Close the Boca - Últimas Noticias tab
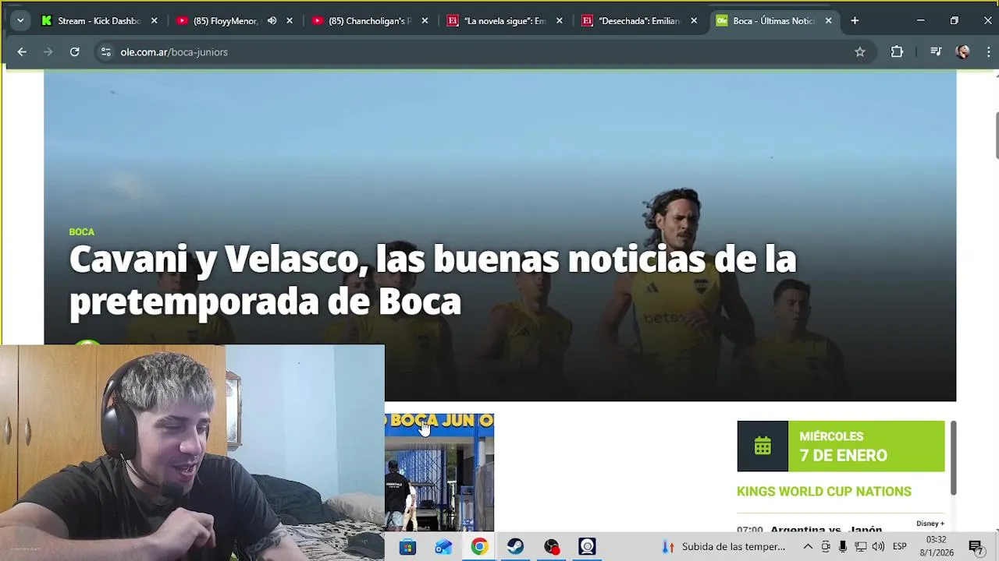999x561 pixels. pyautogui.click(x=829, y=21)
